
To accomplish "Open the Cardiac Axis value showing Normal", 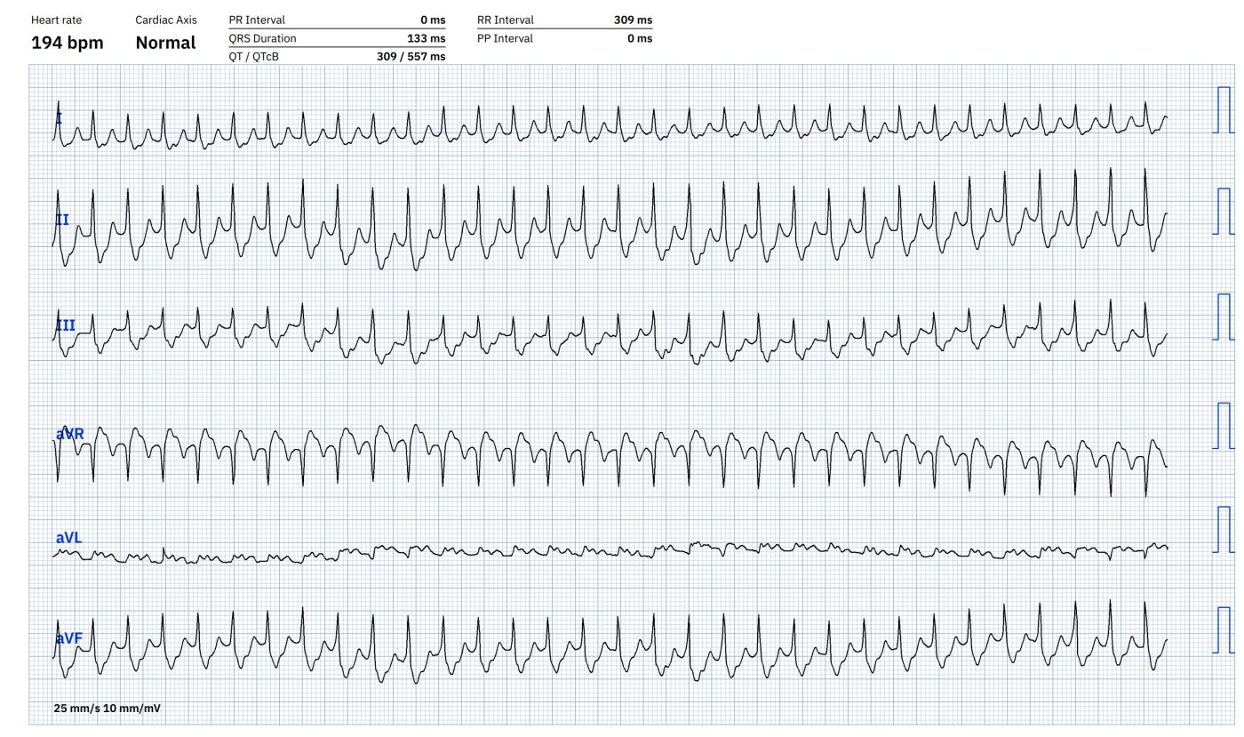I will point(164,42).
